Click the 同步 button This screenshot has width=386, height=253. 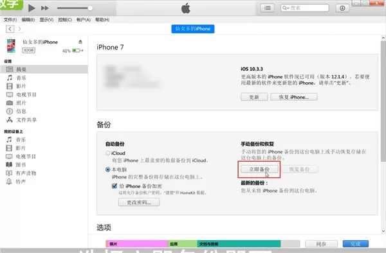tap(321, 243)
